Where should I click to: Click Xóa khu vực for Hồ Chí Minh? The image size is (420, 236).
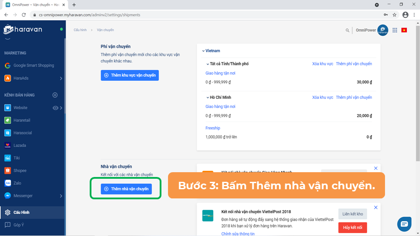pyautogui.click(x=322, y=97)
